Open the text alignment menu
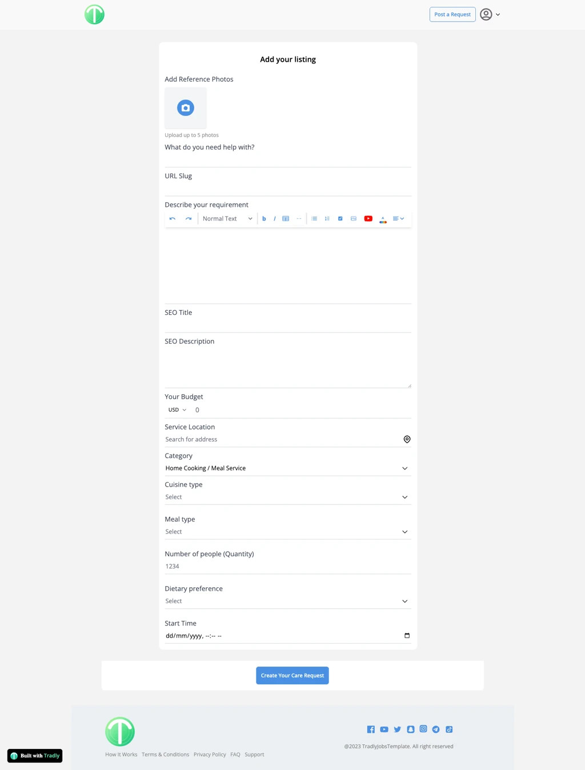 click(398, 219)
